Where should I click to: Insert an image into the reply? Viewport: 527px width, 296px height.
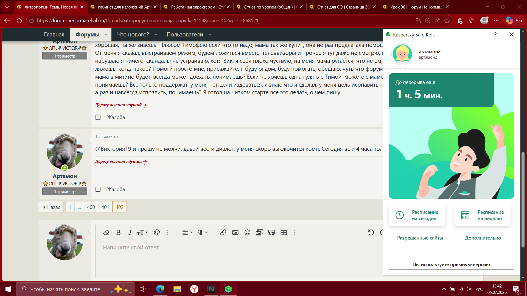235,232
